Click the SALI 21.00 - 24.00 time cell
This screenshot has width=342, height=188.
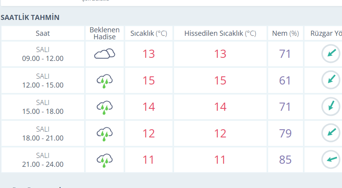43,160
